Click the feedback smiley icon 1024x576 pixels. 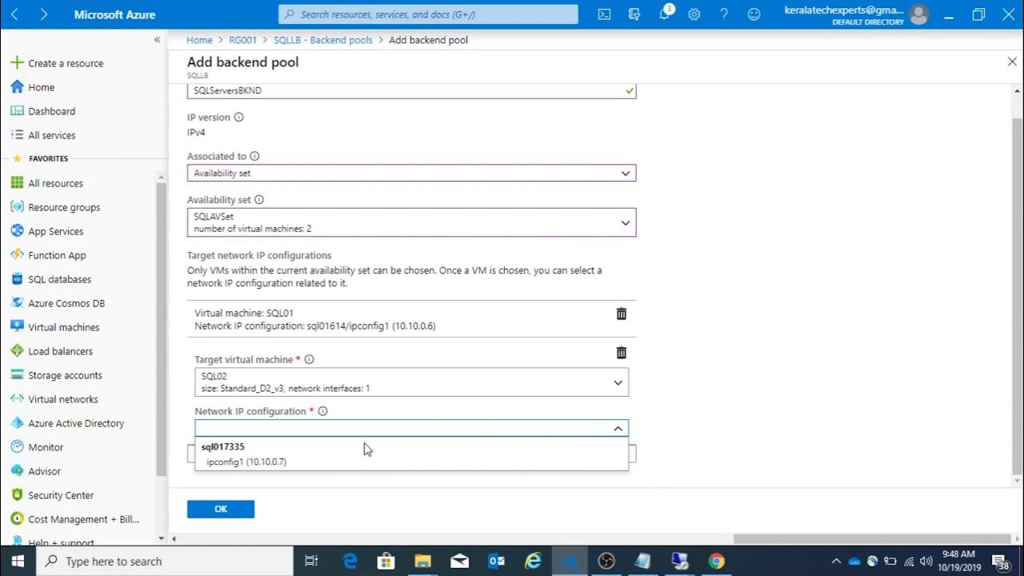click(x=754, y=14)
